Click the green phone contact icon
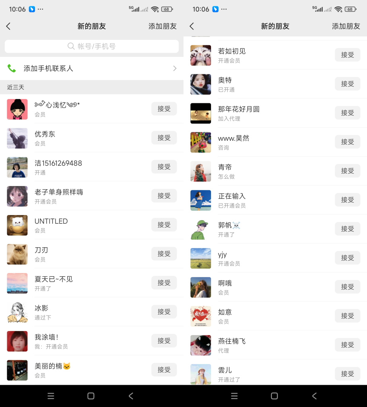Screen dimensions: 367x407 pyautogui.click(x=12, y=68)
